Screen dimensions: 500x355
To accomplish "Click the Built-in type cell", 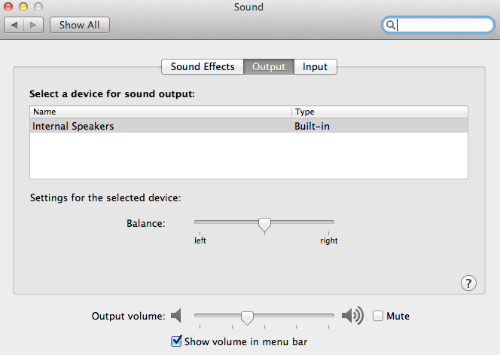I will (312, 126).
